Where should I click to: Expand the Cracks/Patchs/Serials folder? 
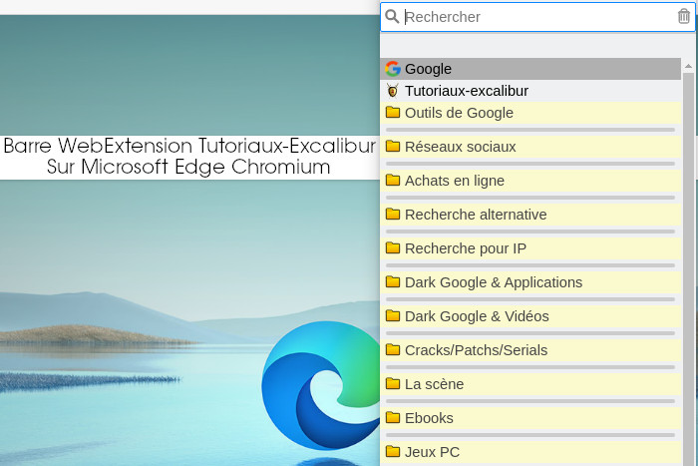[530, 349]
